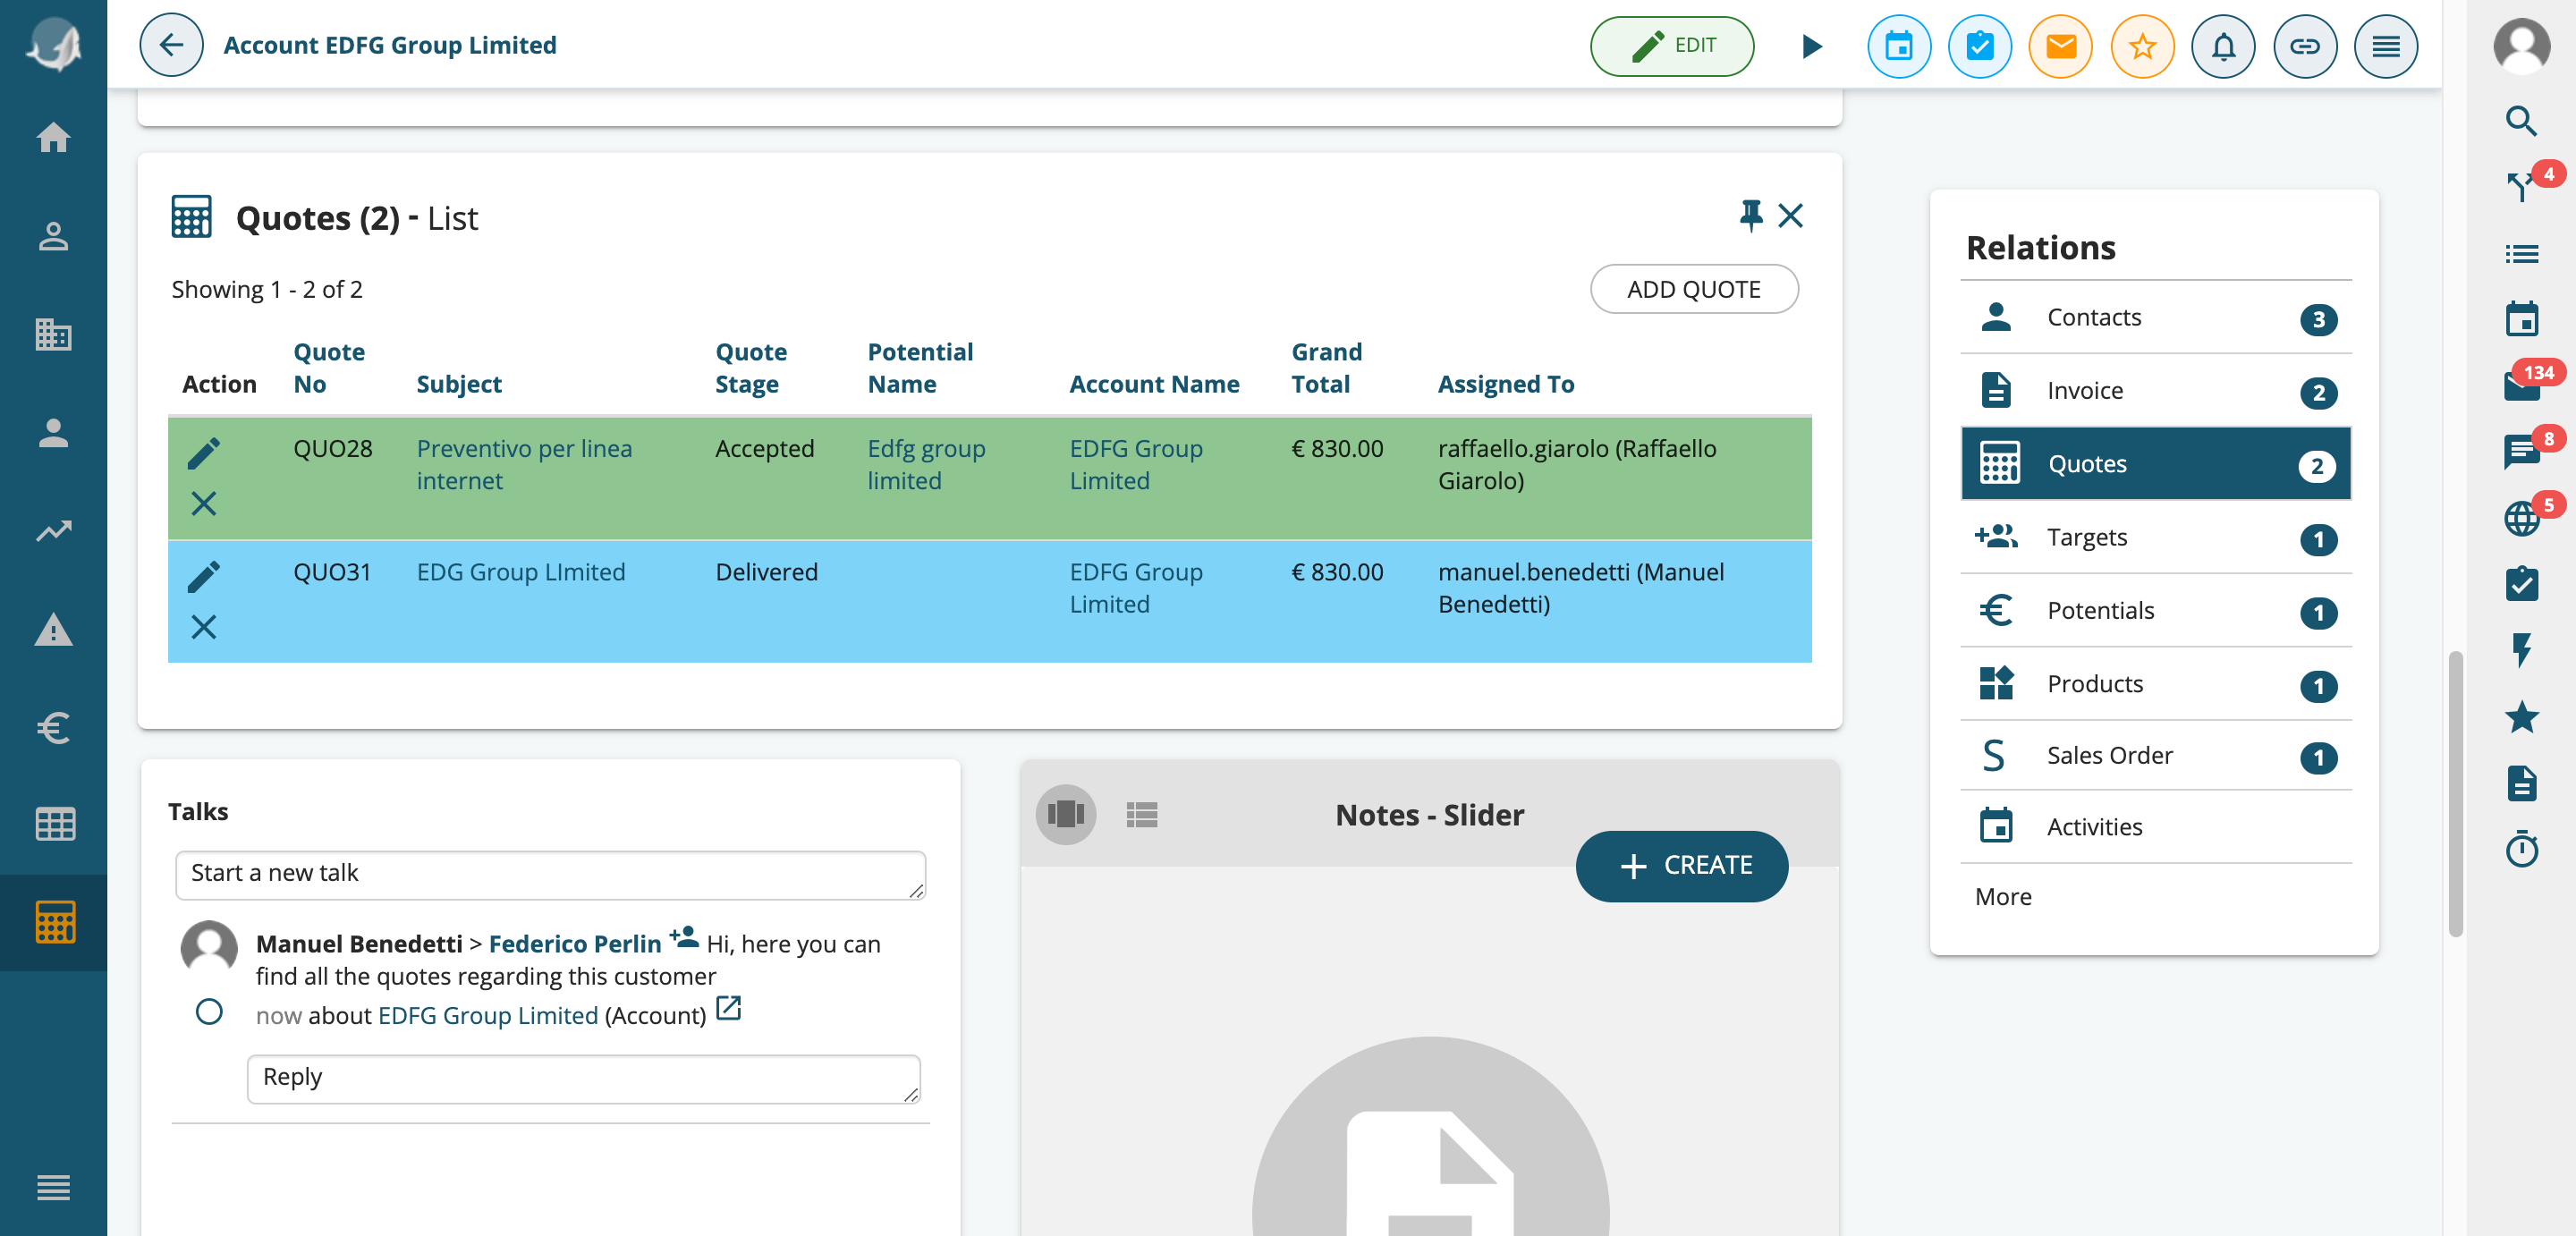The height and width of the screenshot is (1236, 2576).
Task: Click the bell notification icon in the header
Action: pos(2222,46)
